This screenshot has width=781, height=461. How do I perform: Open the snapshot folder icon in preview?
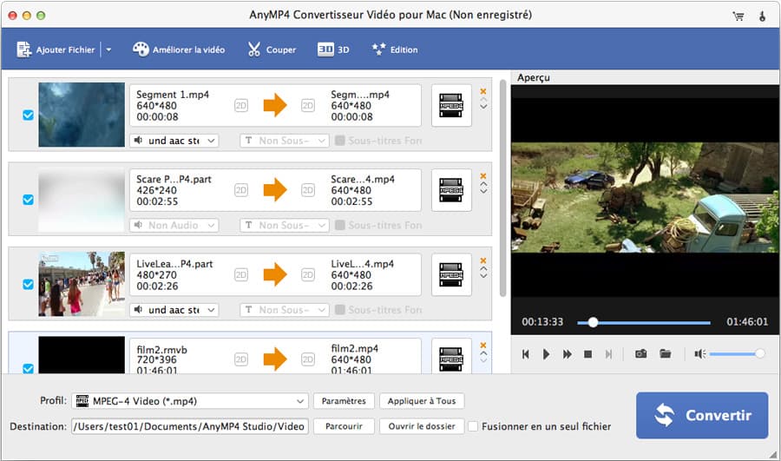[666, 354]
